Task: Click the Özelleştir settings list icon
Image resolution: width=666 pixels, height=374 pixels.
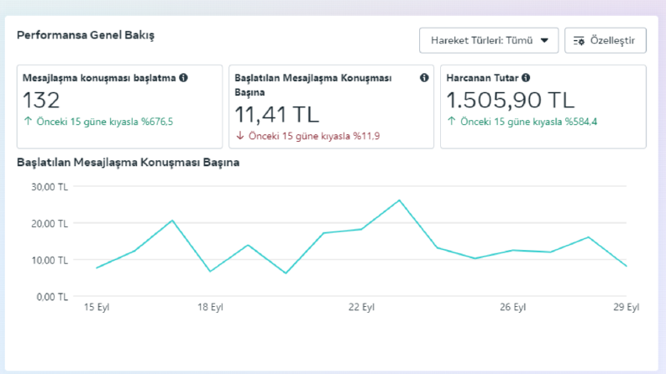Action: coord(579,41)
